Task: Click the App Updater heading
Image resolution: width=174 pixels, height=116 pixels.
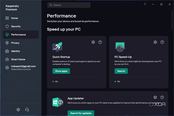Action: tap(76, 98)
